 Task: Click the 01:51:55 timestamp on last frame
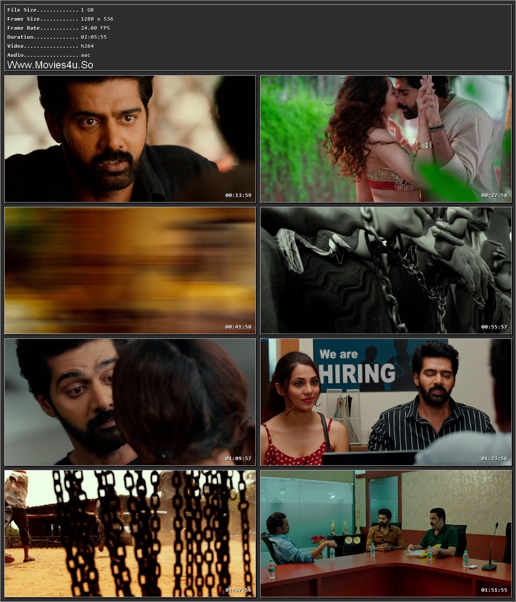(x=495, y=591)
